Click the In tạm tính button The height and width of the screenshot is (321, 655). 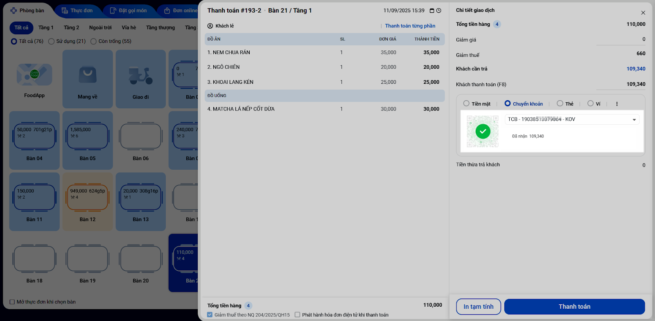[x=479, y=307]
